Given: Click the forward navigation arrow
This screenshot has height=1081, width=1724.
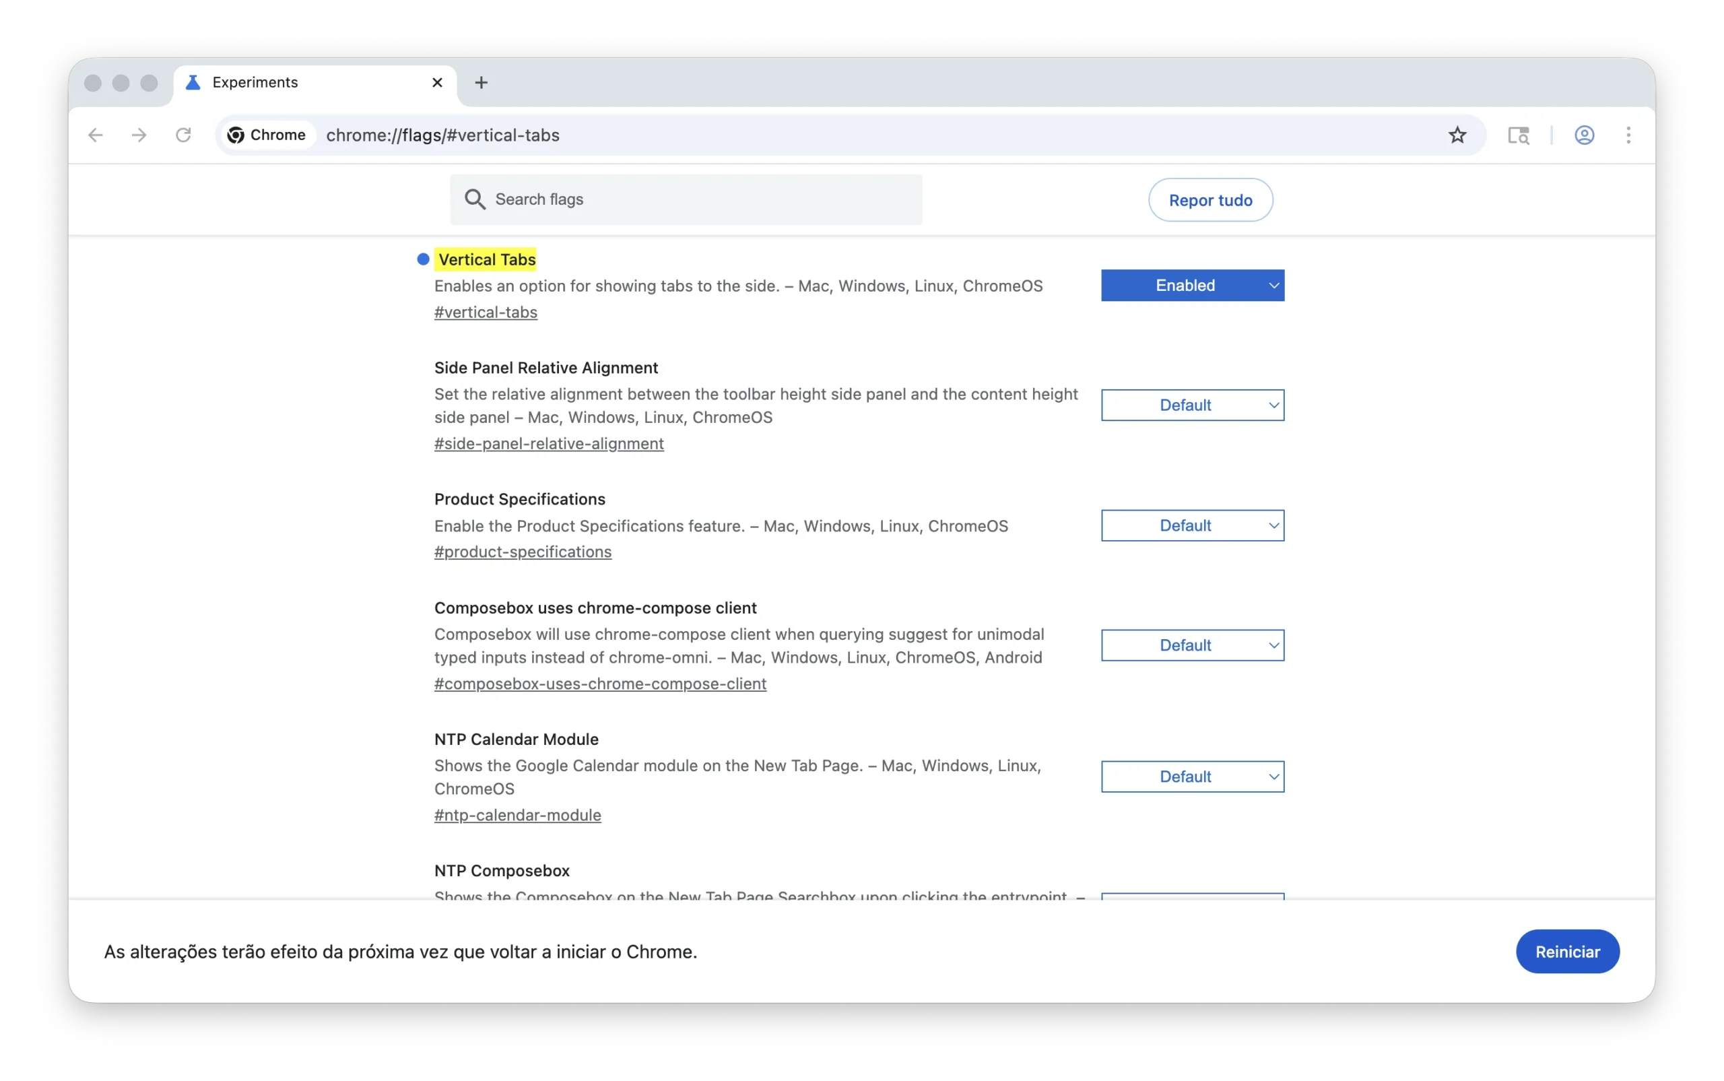Looking at the screenshot, I should [139, 135].
